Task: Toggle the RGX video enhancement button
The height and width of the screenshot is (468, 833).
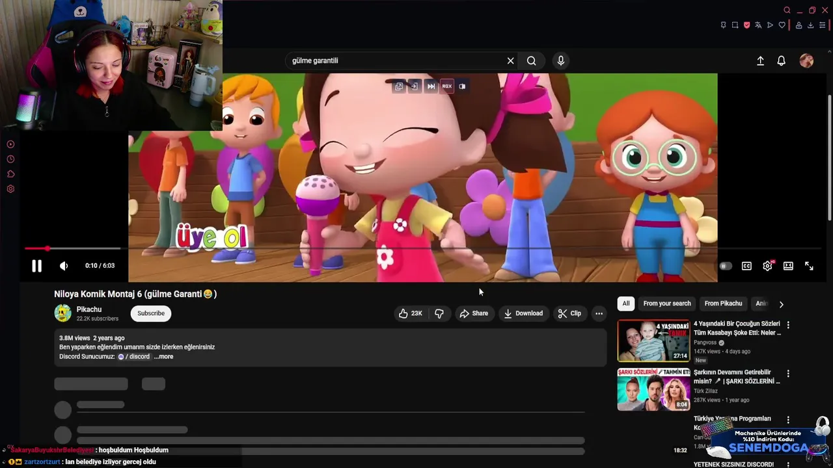Action: click(x=446, y=86)
